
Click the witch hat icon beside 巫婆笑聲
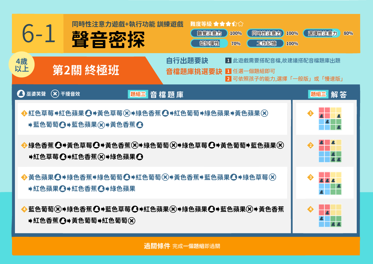21,94
